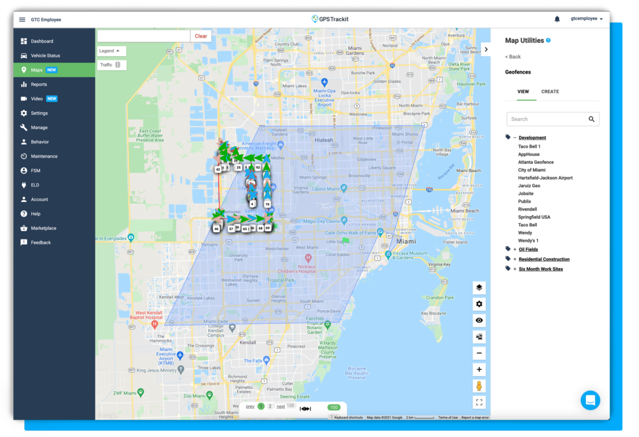Open the map layers control
The image size is (639, 437).
click(x=479, y=287)
